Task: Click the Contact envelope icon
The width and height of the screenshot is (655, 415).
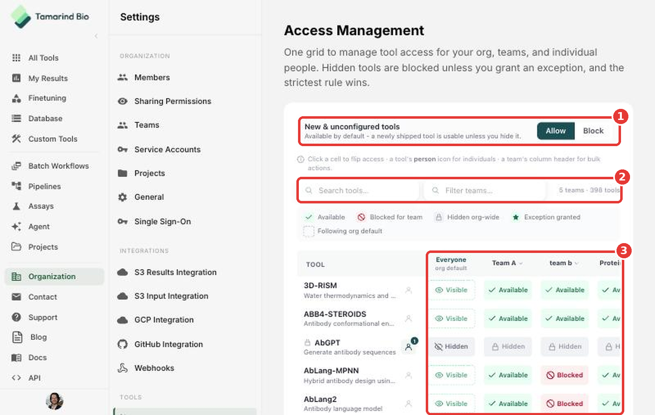Action: (16, 297)
